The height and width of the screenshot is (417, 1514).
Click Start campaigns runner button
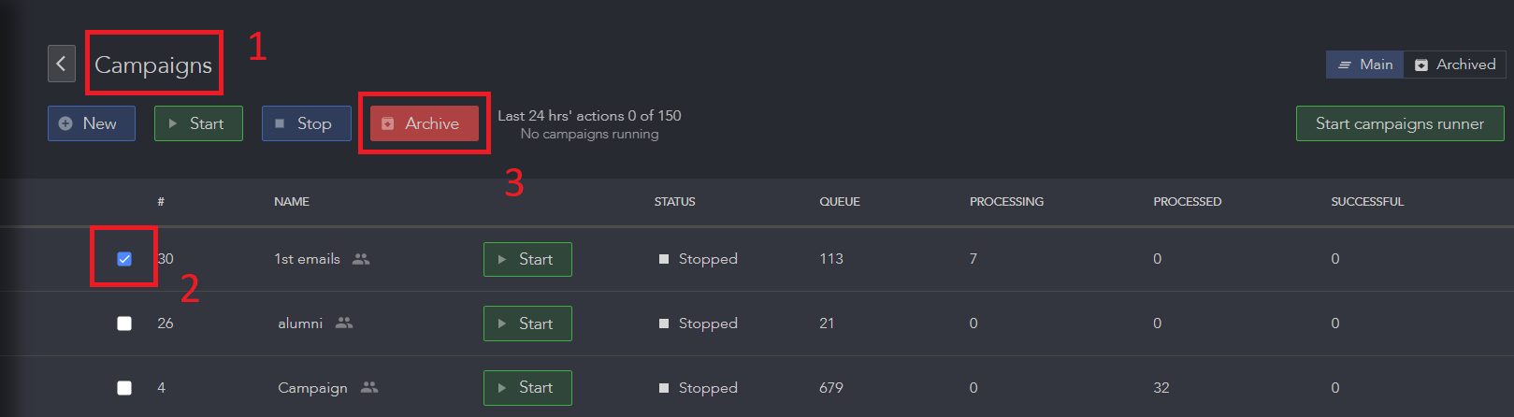point(1399,123)
